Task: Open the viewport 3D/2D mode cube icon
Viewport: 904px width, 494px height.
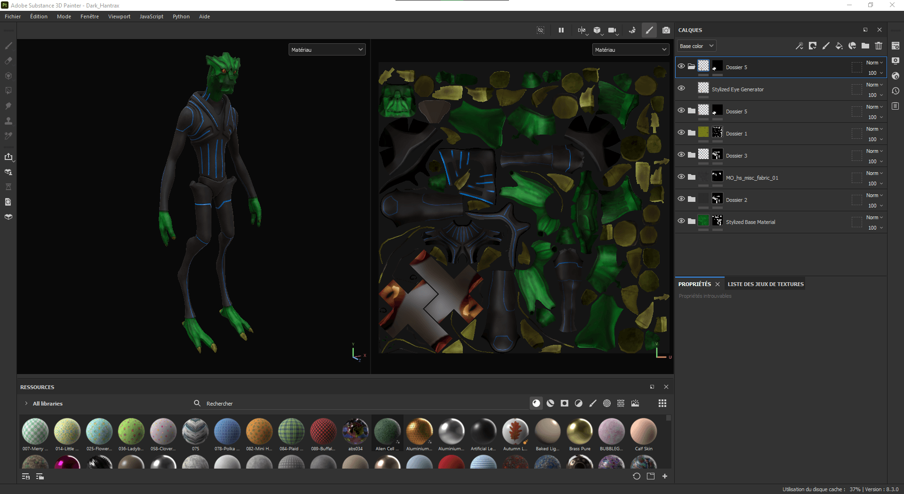Action: [598, 30]
